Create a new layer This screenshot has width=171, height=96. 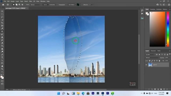(164, 89)
